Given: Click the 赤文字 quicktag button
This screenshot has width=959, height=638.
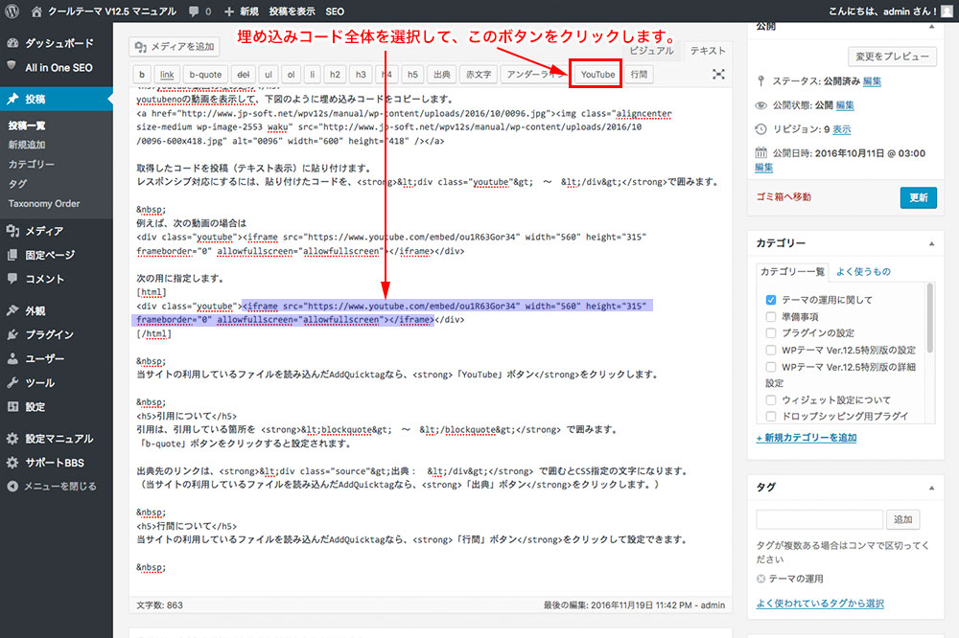Looking at the screenshot, I should tap(479, 74).
